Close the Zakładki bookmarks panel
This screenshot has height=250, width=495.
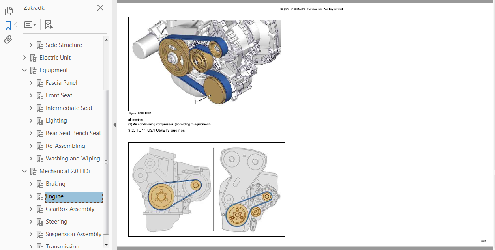coord(100,8)
